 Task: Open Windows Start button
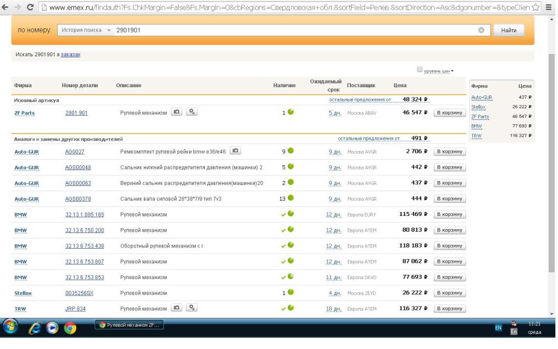point(10,327)
